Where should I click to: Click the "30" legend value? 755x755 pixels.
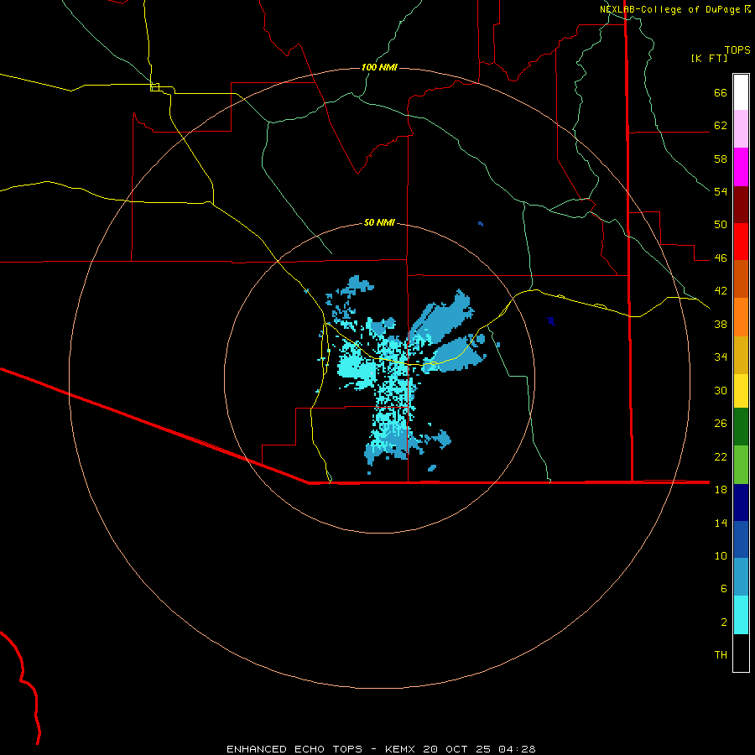(721, 390)
